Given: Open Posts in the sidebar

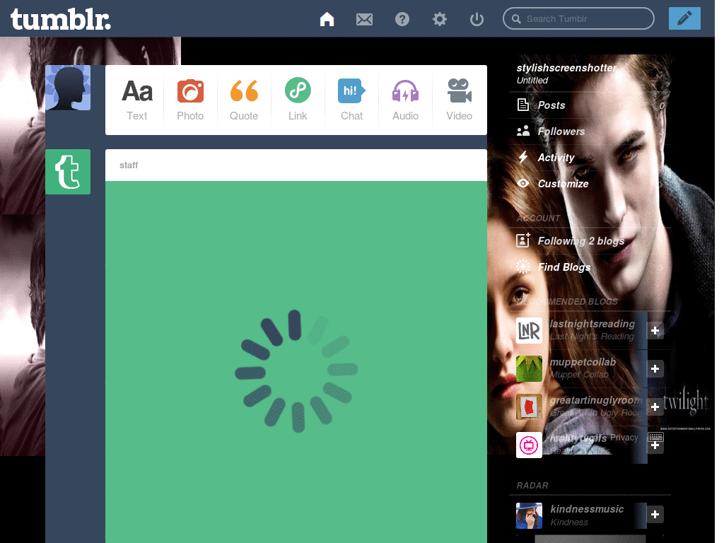Looking at the screenshot, I should [x=590, y=105].
